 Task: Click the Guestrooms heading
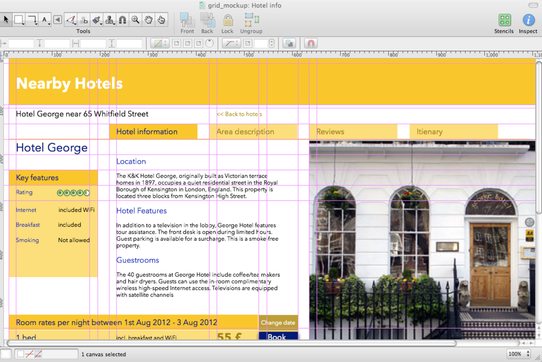pyautogui.click(x=138, y=260)
